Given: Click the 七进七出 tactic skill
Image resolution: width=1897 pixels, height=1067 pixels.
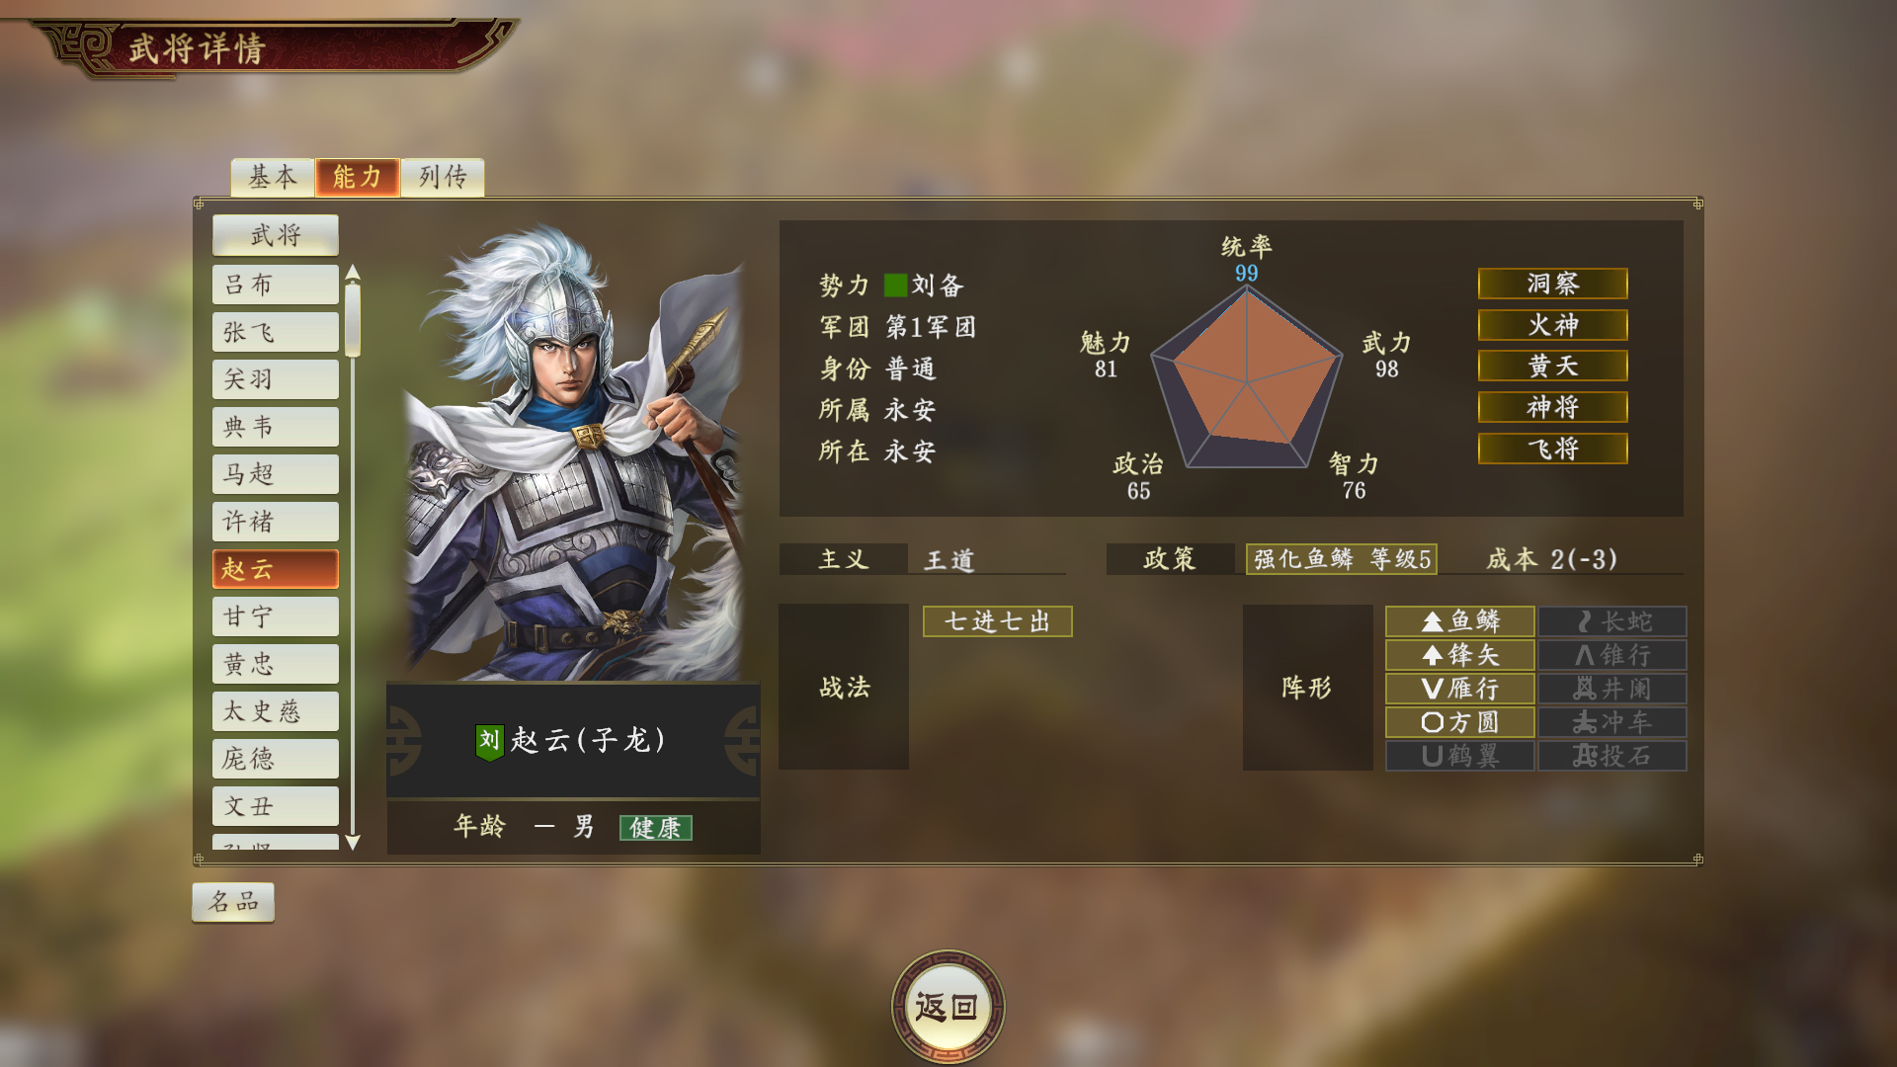Looking at the screenshot, I should pos(997,621).
